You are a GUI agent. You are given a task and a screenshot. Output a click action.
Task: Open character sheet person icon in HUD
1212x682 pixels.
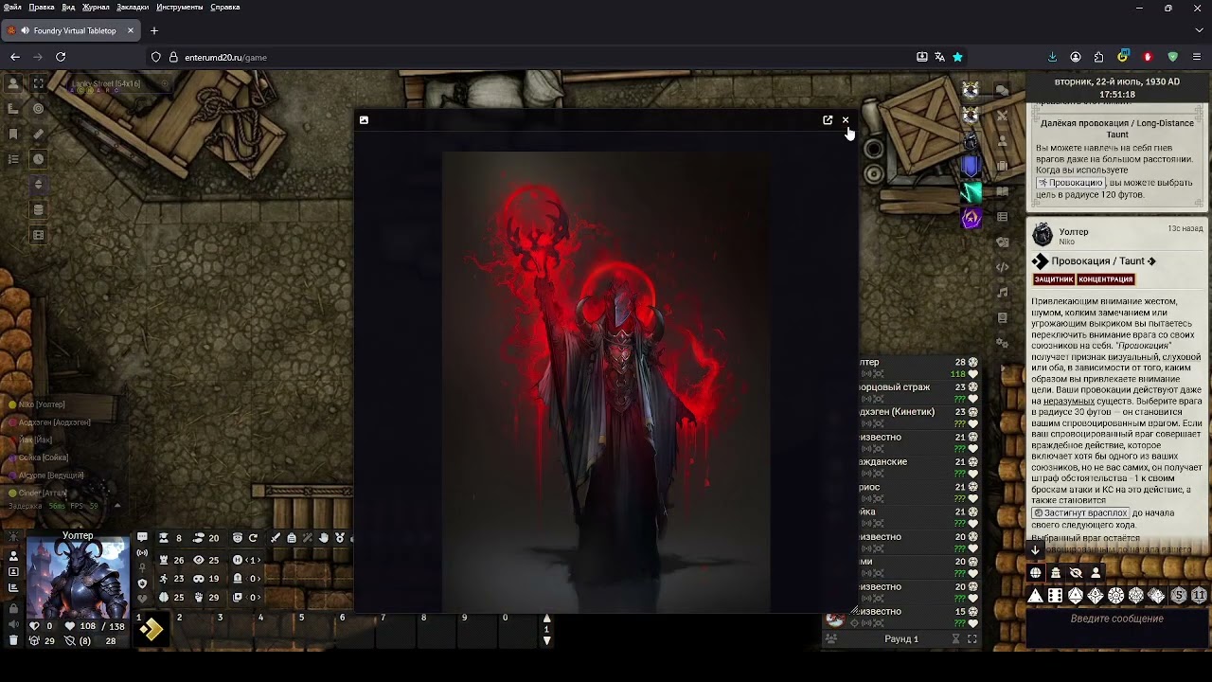[x=13, y=555]
